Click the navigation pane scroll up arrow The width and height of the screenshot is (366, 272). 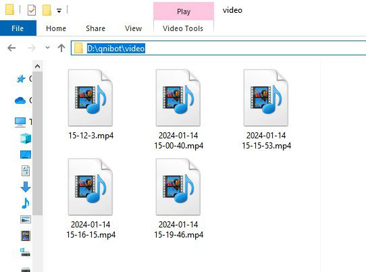pyautogui.click(x=37, y=67)
